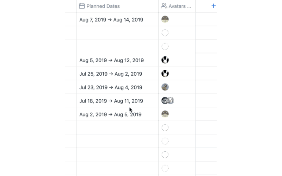Edit the Jul 25, 2019 → Aug 2, 2019 date

click(111, 74)
